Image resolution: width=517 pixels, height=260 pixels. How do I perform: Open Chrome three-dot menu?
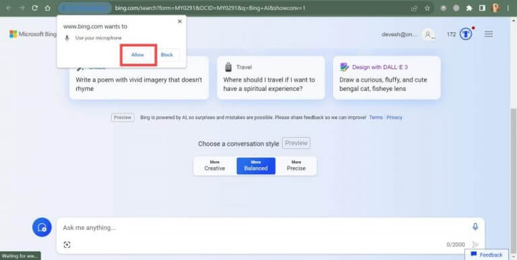508,8
